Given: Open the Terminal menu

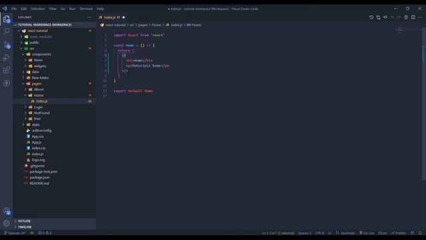Looking at the screenshot, I should [x=86, y=9].
